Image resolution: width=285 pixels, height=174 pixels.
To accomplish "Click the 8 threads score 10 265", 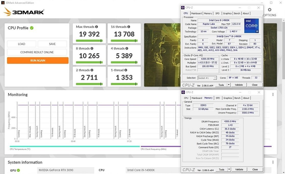I will point(89,56).
